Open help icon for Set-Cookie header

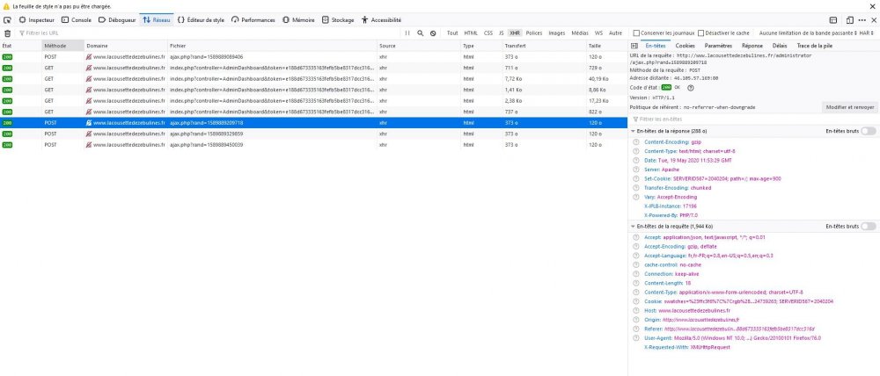[x=636, y=178]
